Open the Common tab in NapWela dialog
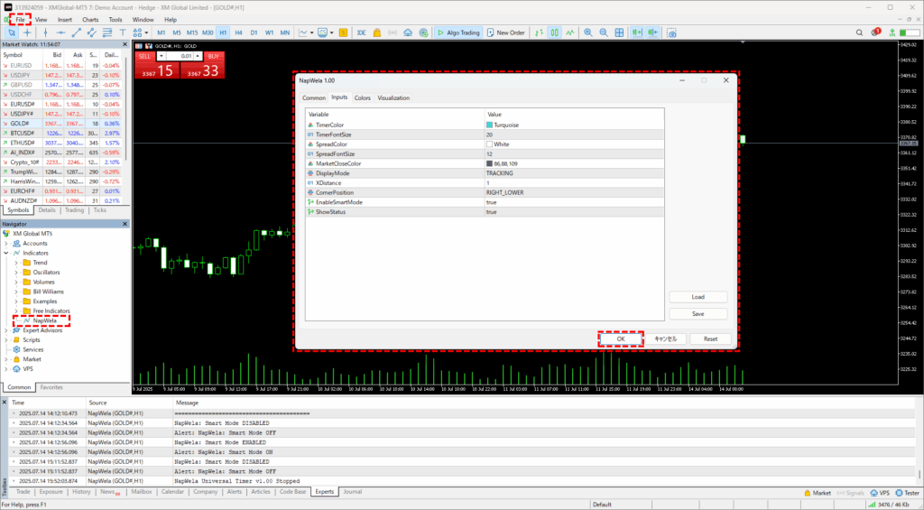 (x=313, y=97)
